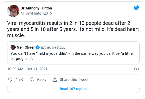
Task: Click the share upload arrow icon
Action: point(55,80)
